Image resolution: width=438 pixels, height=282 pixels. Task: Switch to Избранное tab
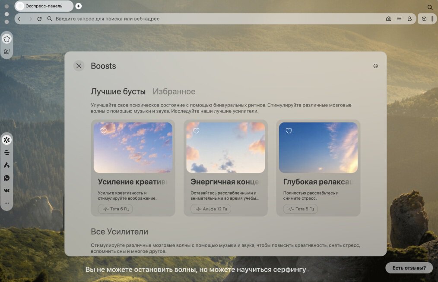point(174,91)
